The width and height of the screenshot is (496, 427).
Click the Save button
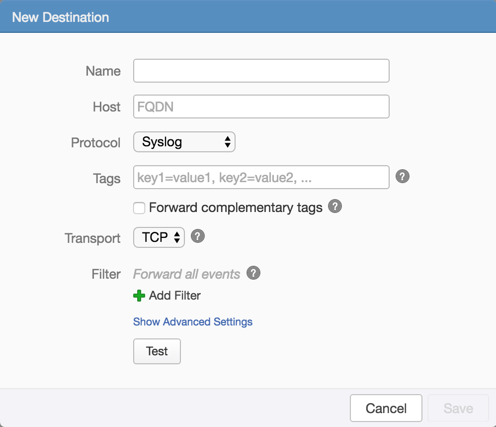[458, 409]
